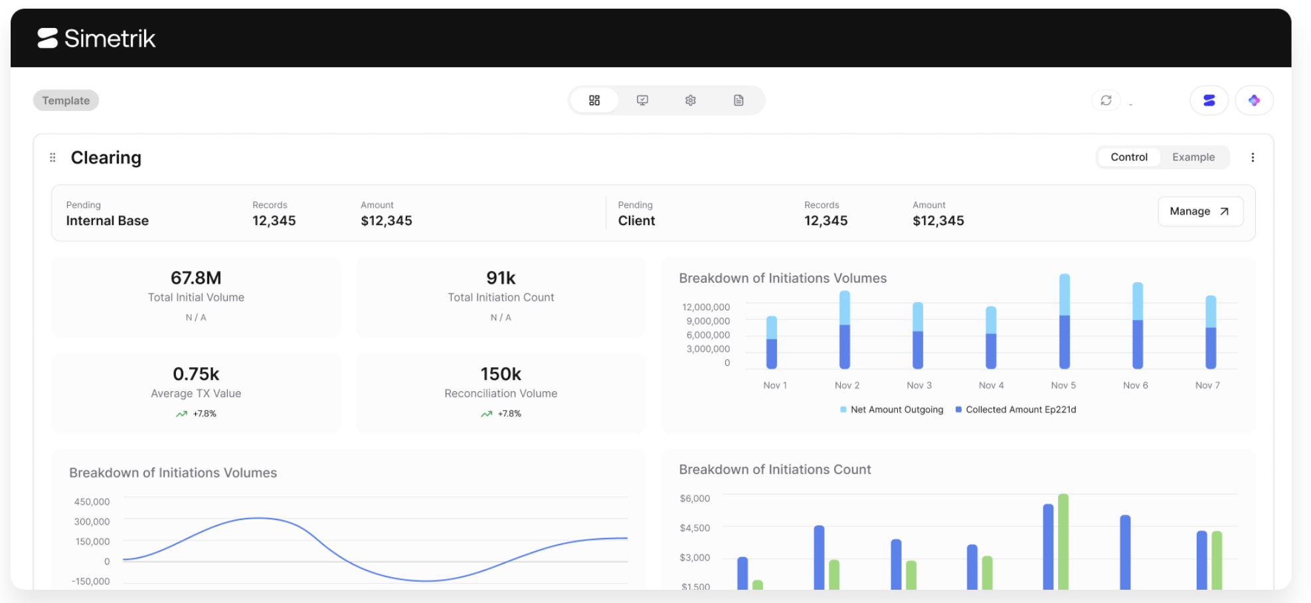The height and width of the screenshot is (603, 1311).
Task: Click the Nov 7 axis label
Action: click(x=1207, y=385)
